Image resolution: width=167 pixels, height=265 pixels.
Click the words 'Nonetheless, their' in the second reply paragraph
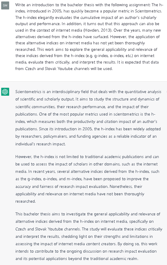click(126, 186)
